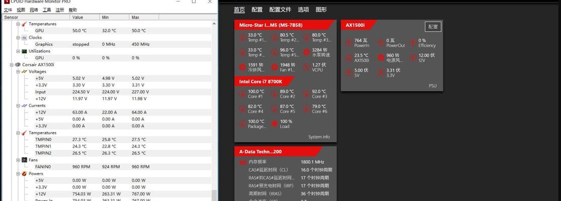The width and height of the screenshot is (561, 201).
Task: Click the 1800.1 MHz memory frequency value
Action: (313, 162)
